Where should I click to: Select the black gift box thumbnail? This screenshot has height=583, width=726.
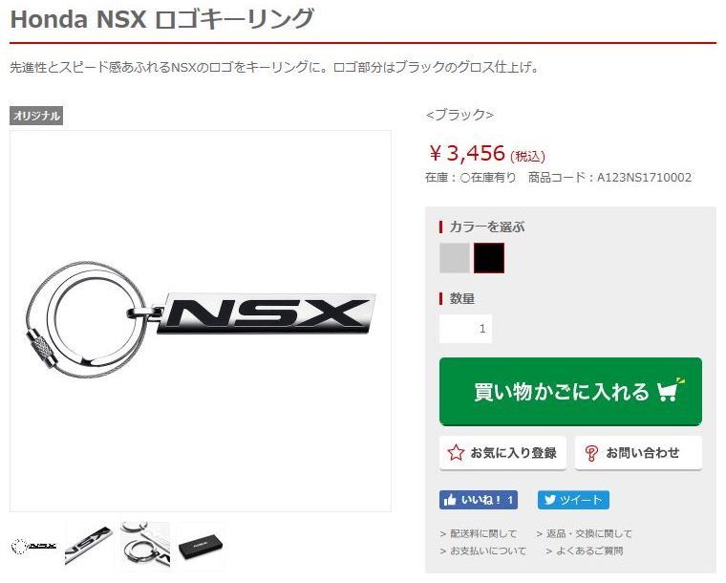pos(200,547)
